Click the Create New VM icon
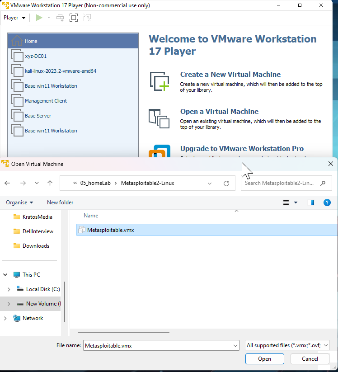This screenshot has height=372, width=338. 160,81
